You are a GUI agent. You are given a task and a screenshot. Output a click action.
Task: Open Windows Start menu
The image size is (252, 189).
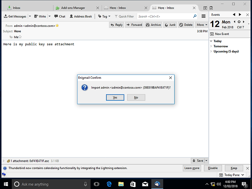pyautogui.click(x=6, y=184)
